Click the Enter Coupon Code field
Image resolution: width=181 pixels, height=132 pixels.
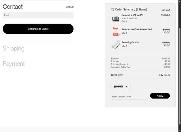pos(128,97)
